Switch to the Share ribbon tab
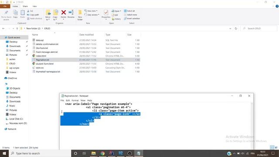Viewport: 279px width, 157px height. (x=25, y=6)
